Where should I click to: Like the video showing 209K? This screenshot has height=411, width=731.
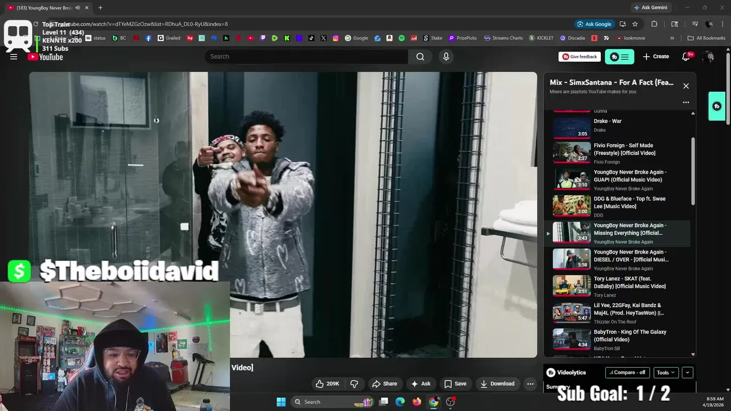[327, 384]
